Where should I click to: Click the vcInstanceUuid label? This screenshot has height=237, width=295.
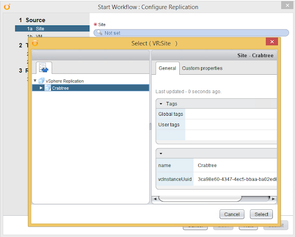[175, 179]
